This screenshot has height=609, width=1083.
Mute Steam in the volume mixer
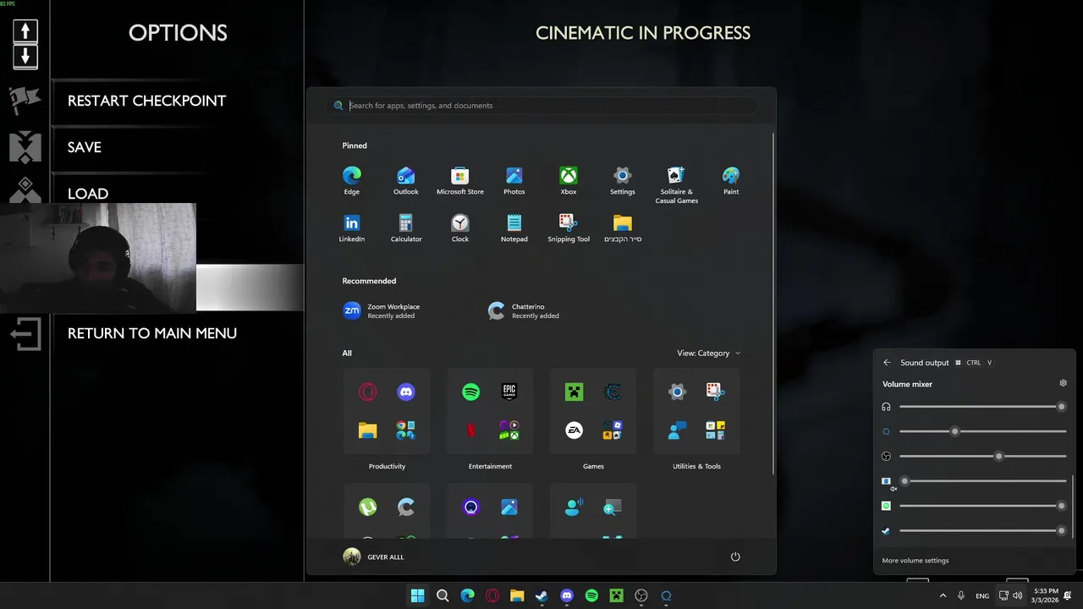coord(886,530)
